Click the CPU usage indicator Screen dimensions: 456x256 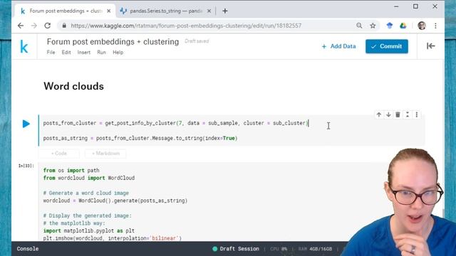point(279,249)
